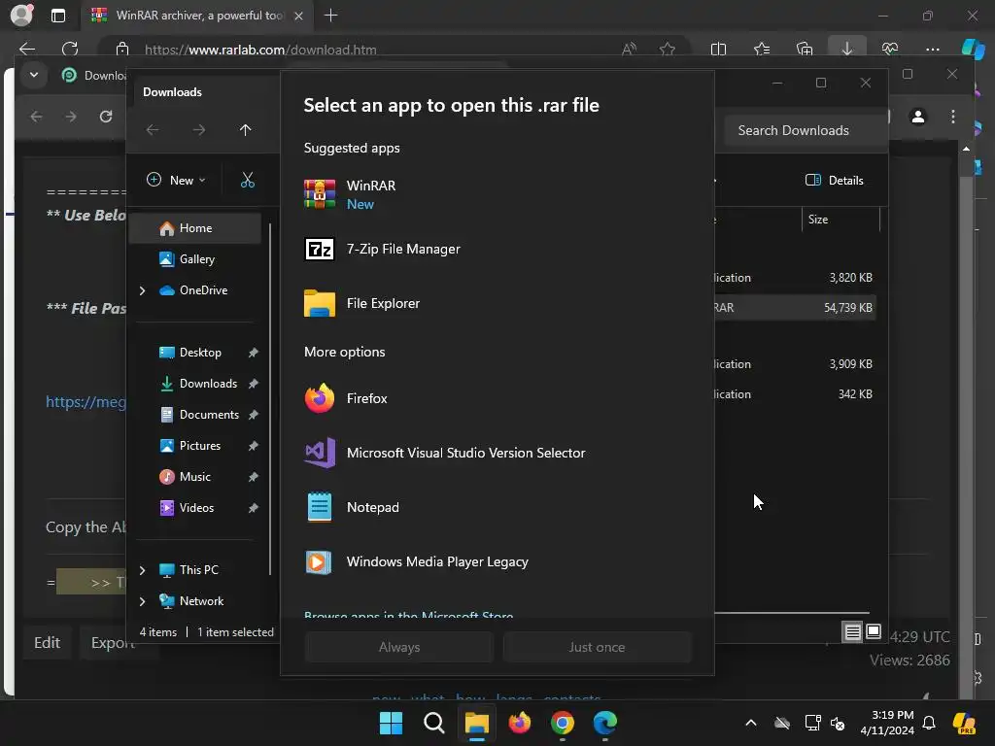Screen dimensions: 995x746
Task: Open Chrome from the taskbar
Action: coord(563,723)
